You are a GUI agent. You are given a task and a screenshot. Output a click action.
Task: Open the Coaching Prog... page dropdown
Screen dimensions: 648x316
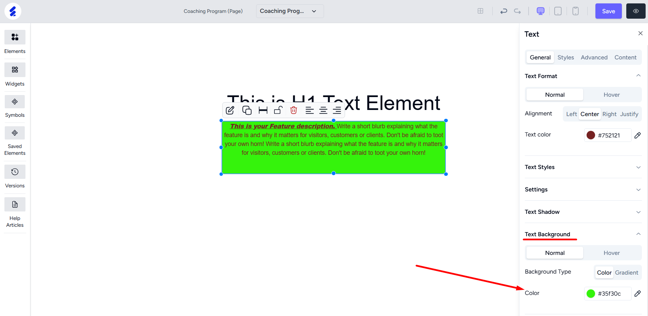290,11
